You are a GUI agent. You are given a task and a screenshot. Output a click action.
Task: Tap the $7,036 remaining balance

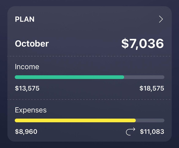pyautogui.click(x=143, y=44)
